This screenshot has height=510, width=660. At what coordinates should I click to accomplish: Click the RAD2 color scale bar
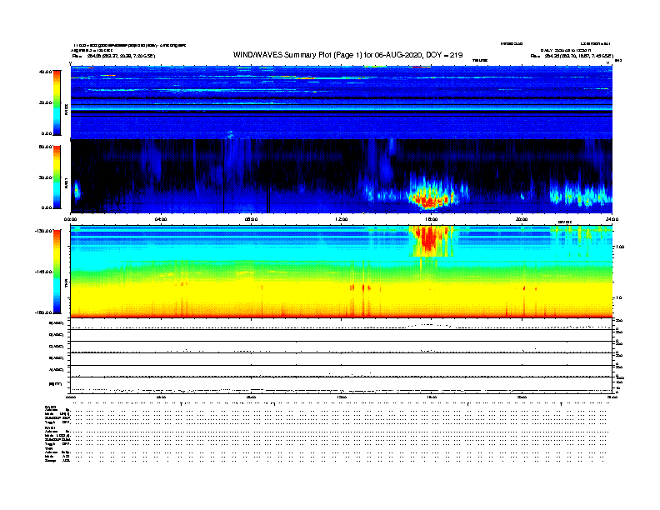(x=57, y=102)
